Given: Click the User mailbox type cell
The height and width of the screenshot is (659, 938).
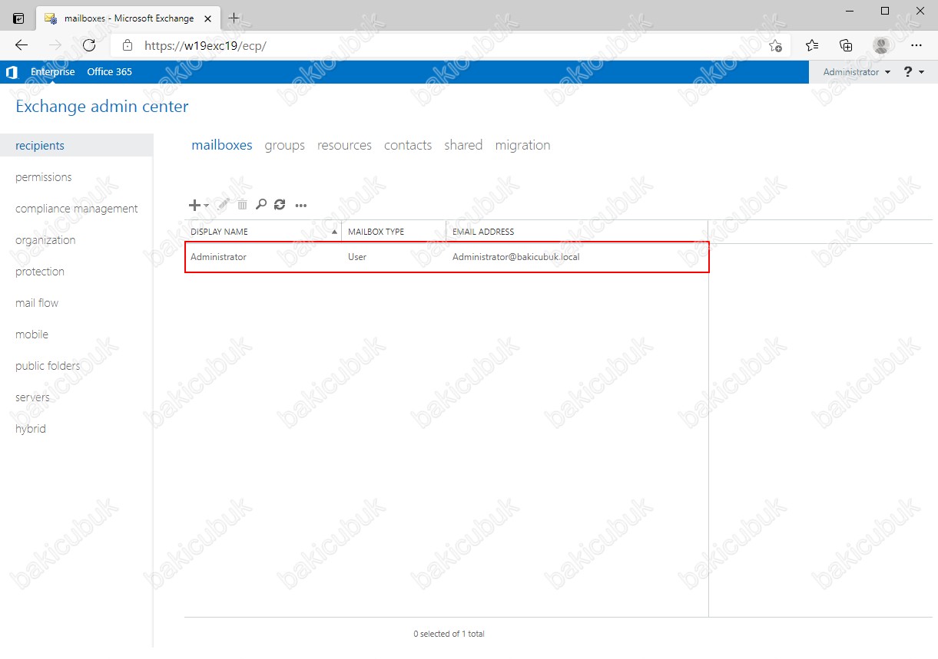Looking at the screenshot, I should click(357, 257).
